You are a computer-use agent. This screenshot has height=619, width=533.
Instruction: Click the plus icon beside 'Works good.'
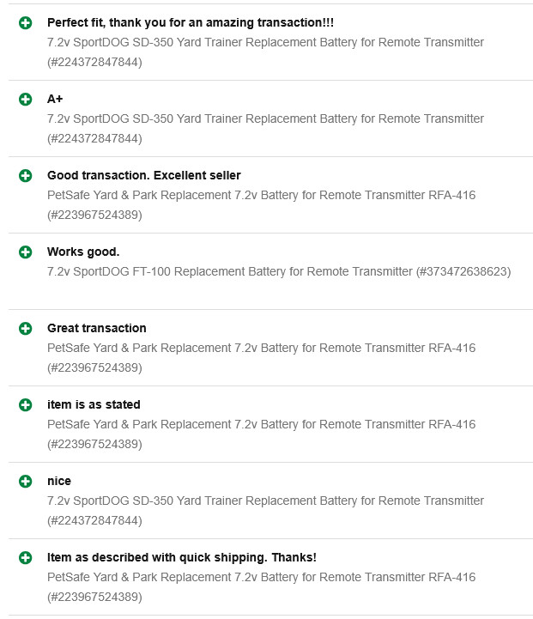(x=26, y=252)
